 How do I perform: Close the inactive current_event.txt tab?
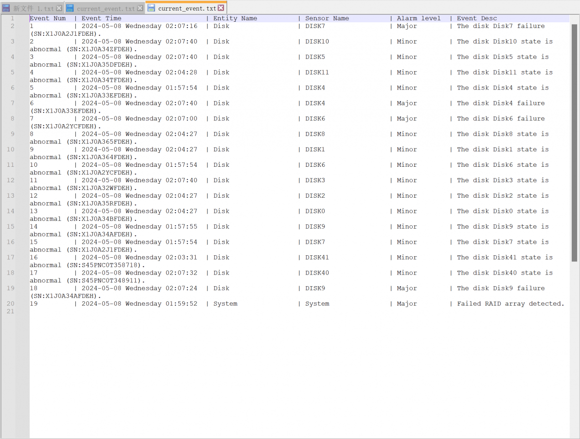pos(140,8)
